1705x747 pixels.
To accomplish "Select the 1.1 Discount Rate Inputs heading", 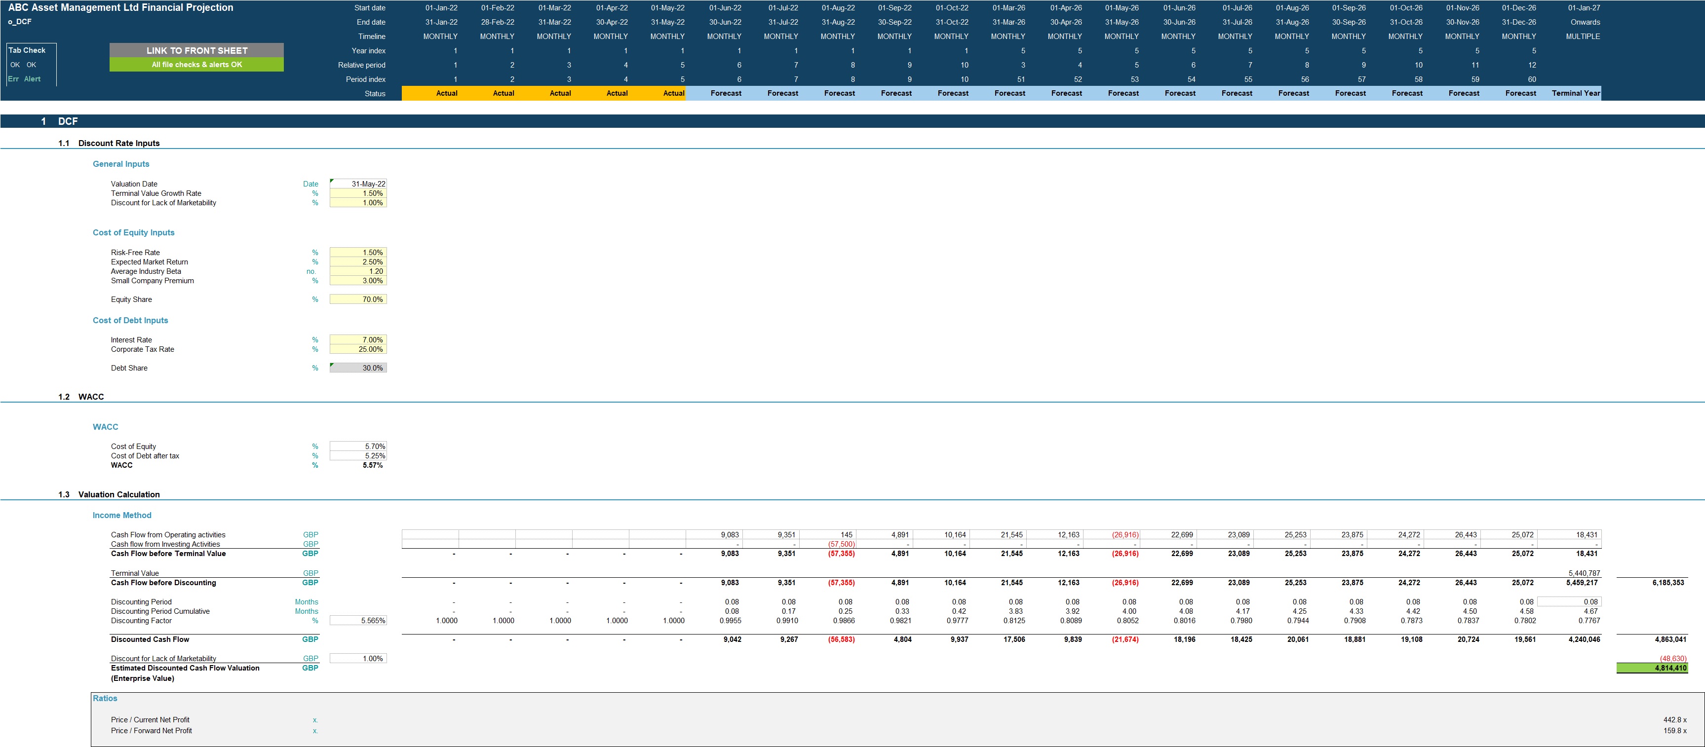I will coord(109,143).
